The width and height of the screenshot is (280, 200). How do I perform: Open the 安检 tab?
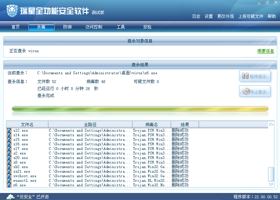(147, 27)
